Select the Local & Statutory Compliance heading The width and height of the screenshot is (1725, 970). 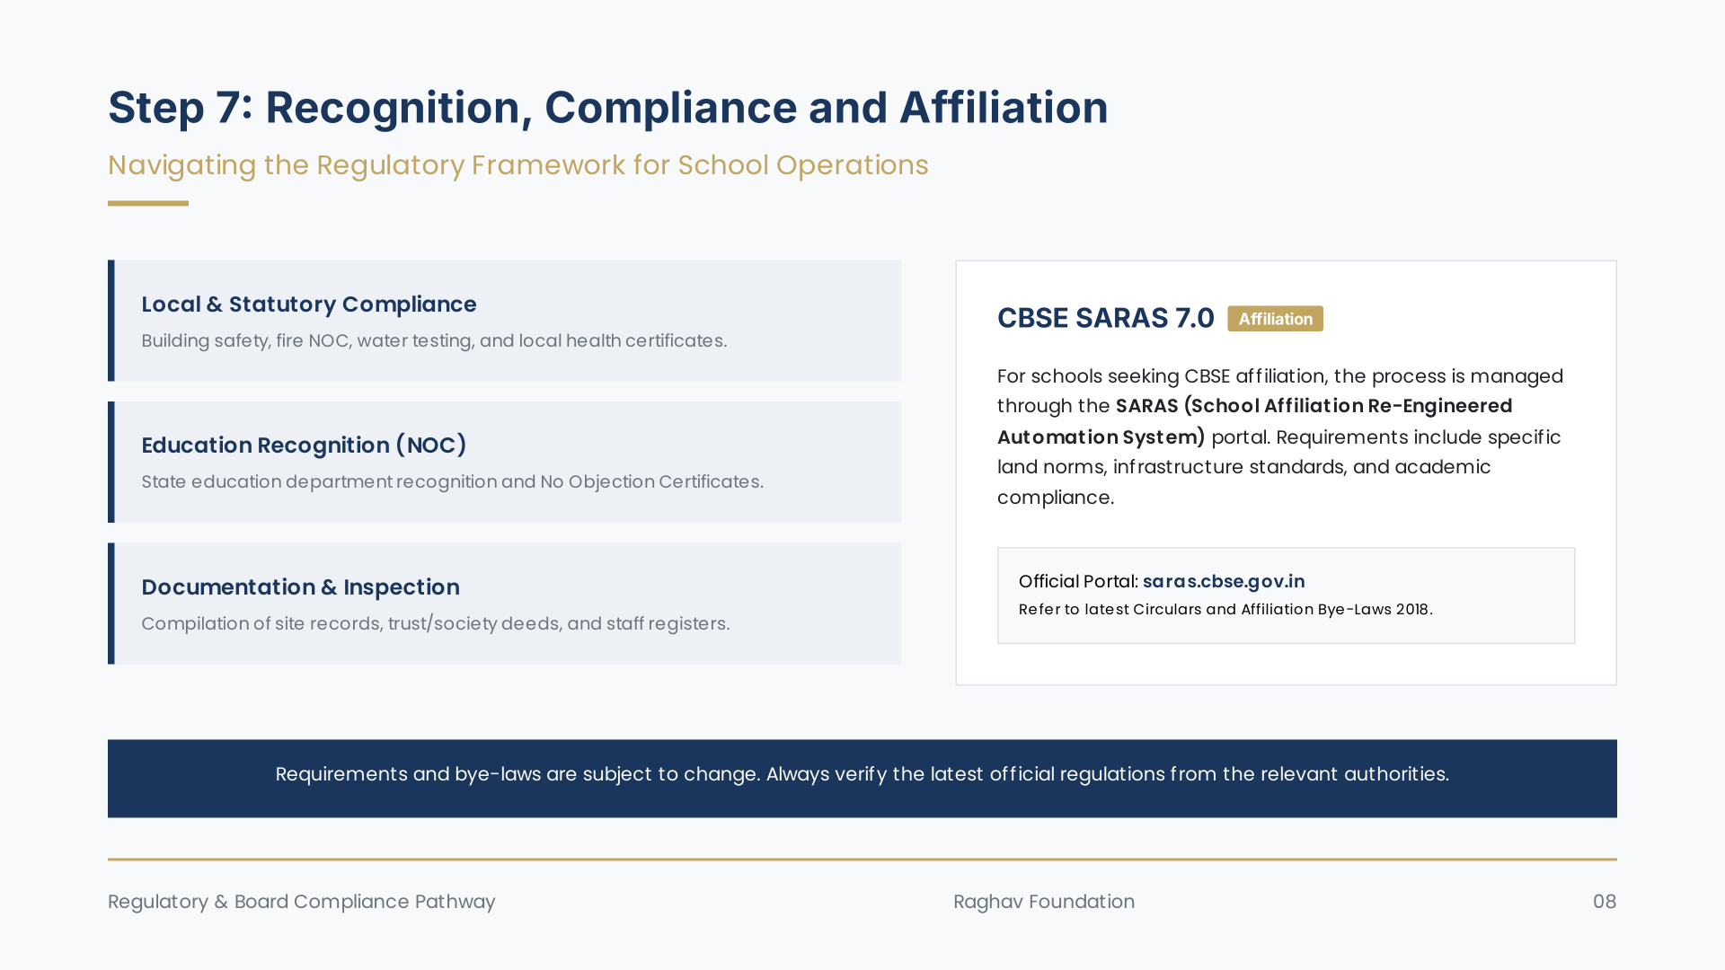point(309,304)
